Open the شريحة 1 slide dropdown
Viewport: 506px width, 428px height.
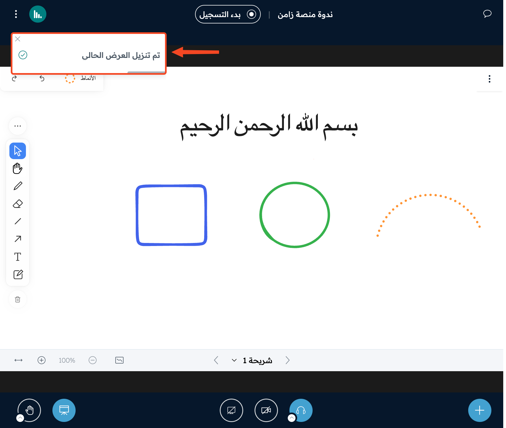click(x=252, y=360)
